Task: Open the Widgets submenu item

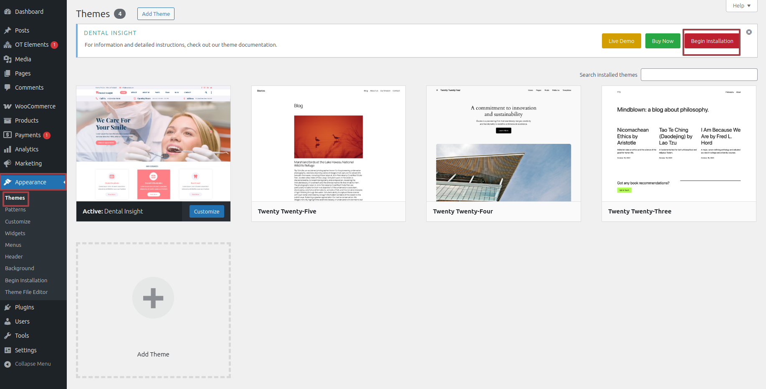Action: pos(15,233)
